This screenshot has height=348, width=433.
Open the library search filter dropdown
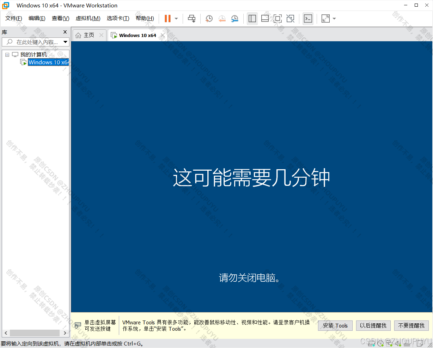pos(65,42)
